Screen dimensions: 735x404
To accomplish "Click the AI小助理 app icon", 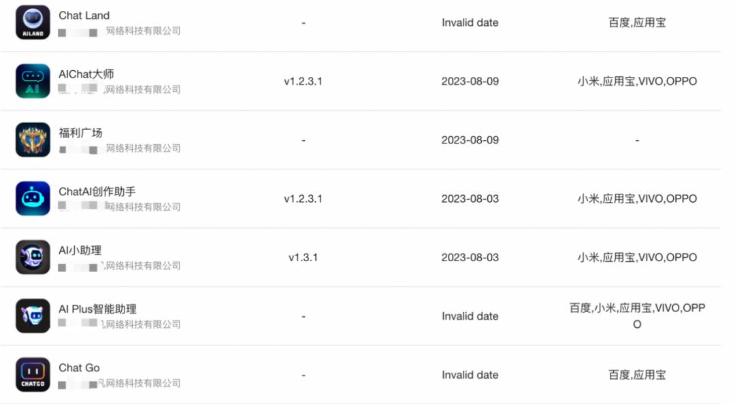I will (33, 257).
